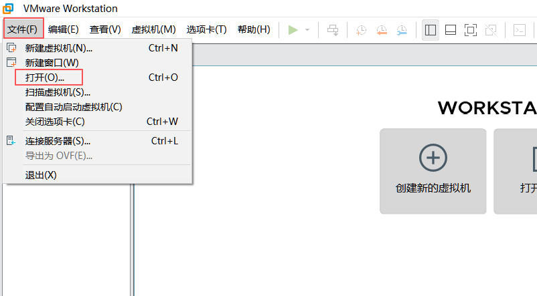The height and width of the screenshot is (296, 537).
Task: Open the snapshot manager icon
Action: click(x=401, y=30)
